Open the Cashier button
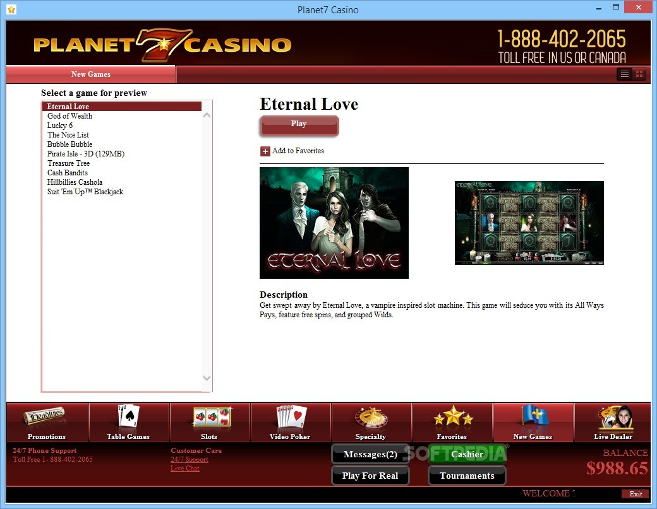 click(x=467, y=454)
